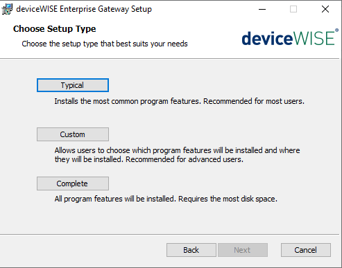
Task: Click the 'Choose Setup Type' heading
Action: 55,29
